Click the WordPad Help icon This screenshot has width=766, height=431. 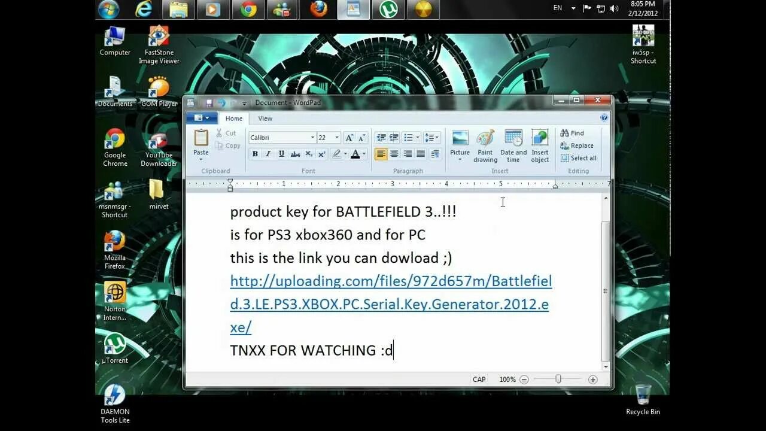click(x=604, y=118)
